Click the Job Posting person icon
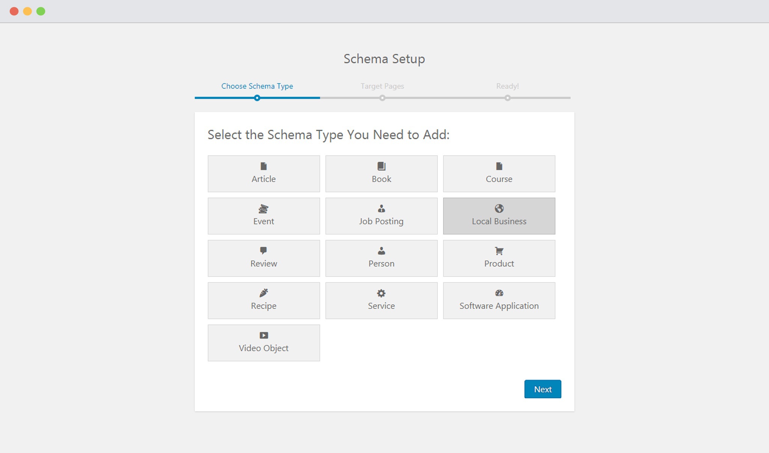 tap(381, 209)
